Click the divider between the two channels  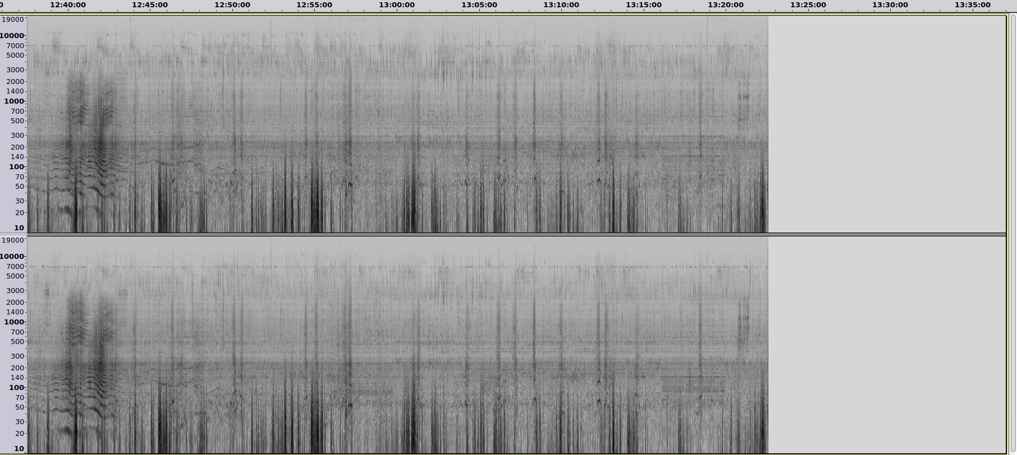(x=505, y=234)
